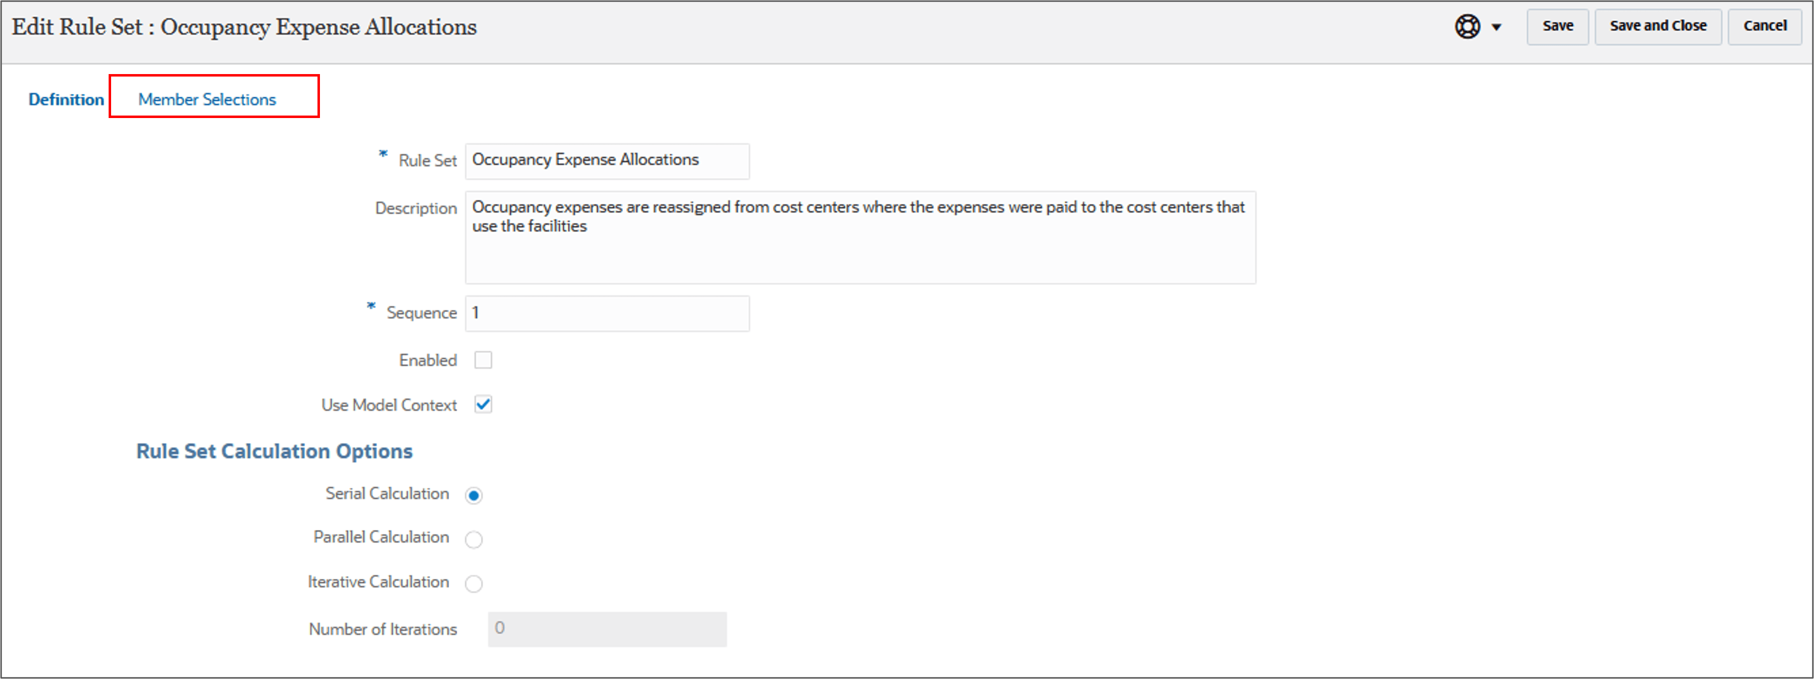Viewport: 1814px width, 679px height.
Task: Select the Rule Set Calculation Options heading
Action: 274,451
